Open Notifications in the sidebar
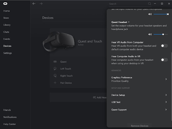This screenshot has height=129, width=172. click(x=10, y=117)
